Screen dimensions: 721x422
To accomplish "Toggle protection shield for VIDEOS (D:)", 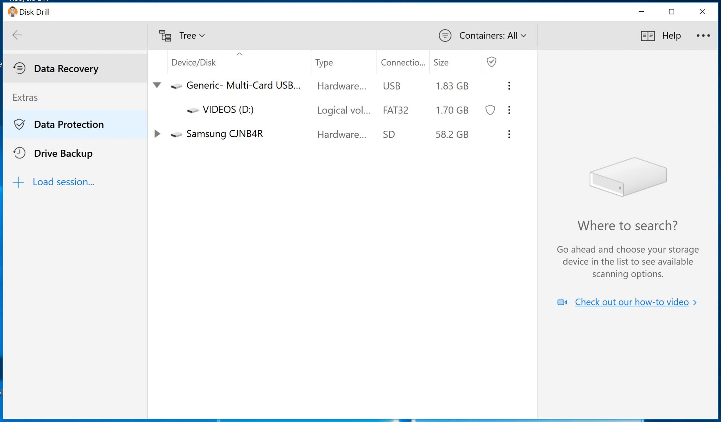I will 490,110.
